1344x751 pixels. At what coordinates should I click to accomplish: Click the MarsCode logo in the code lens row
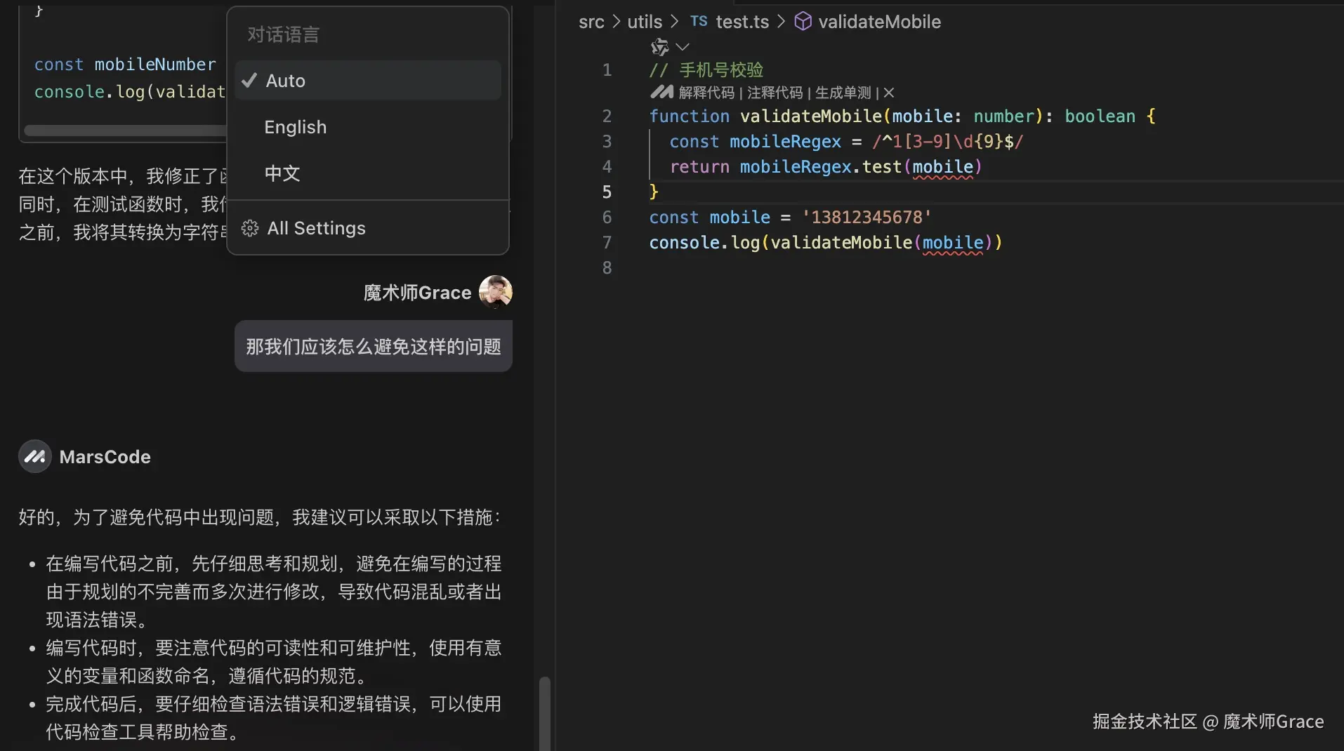tap(661, 92)
